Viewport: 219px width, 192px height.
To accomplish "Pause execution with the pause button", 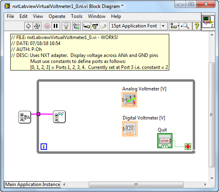I will 56,26.
